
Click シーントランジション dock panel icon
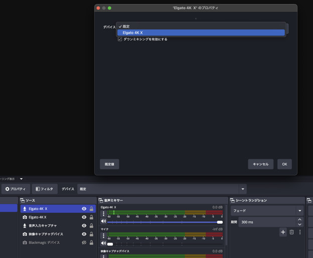pyautogui.click(x=232, y=200)
